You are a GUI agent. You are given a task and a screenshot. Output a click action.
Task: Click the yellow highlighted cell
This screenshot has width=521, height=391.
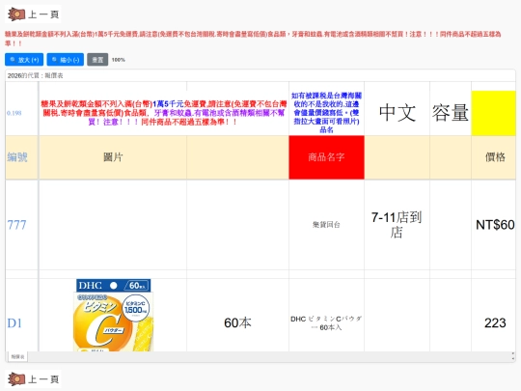493,113
